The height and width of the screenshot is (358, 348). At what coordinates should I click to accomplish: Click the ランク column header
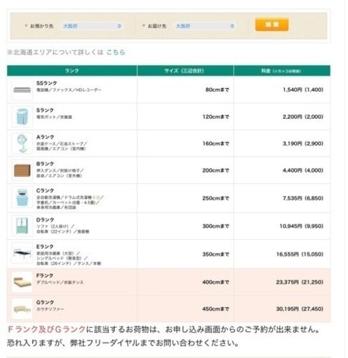pyautogui.click(x=72, y=71)
